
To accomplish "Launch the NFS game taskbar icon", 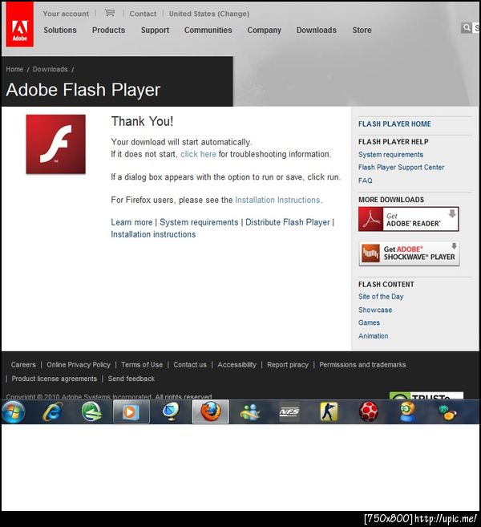I will click(289, 412).
